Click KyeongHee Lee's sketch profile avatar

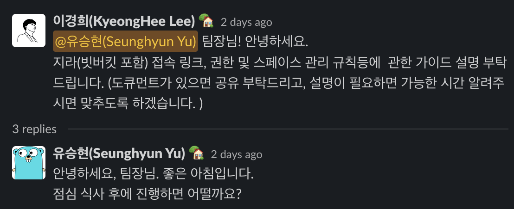click(28, 31)
